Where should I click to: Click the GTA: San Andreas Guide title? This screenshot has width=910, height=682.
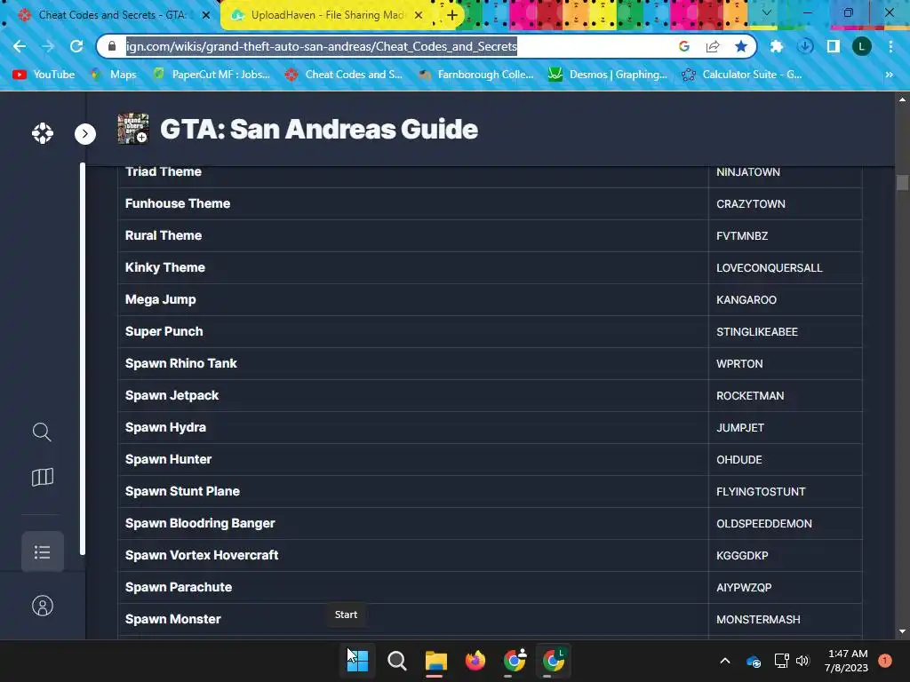(319, 129)
